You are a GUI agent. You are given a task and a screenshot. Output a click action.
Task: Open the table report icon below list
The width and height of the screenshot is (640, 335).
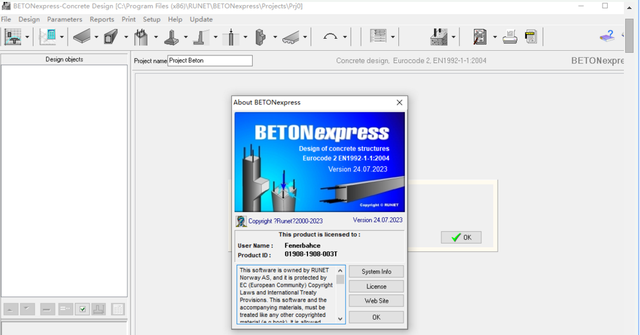point(118,309)
